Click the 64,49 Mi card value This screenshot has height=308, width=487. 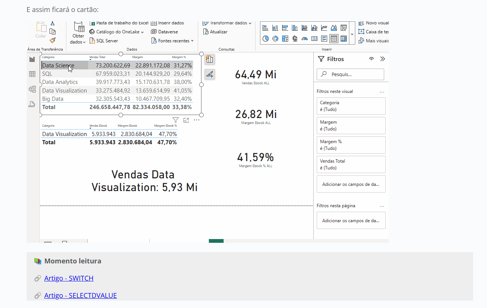256,74
